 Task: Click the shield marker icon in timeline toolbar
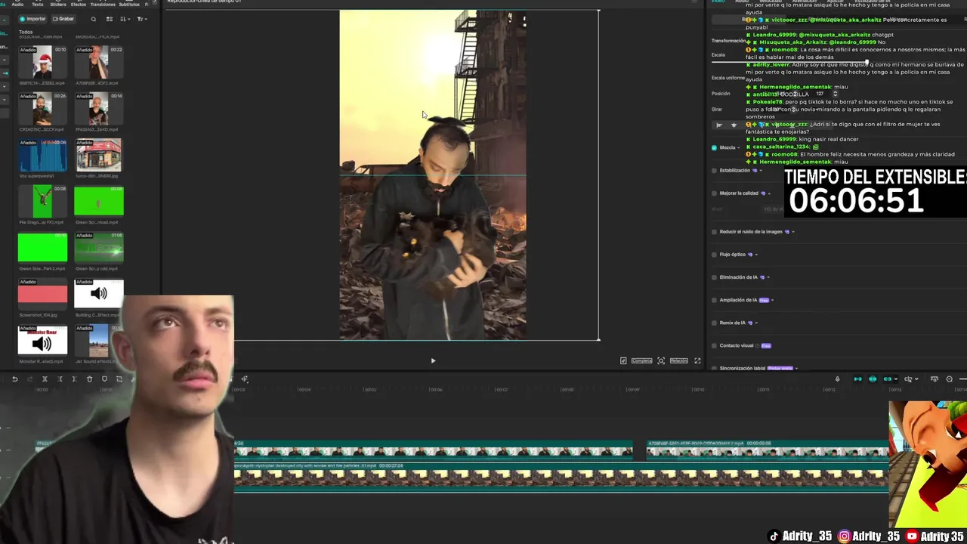(104, 379)
